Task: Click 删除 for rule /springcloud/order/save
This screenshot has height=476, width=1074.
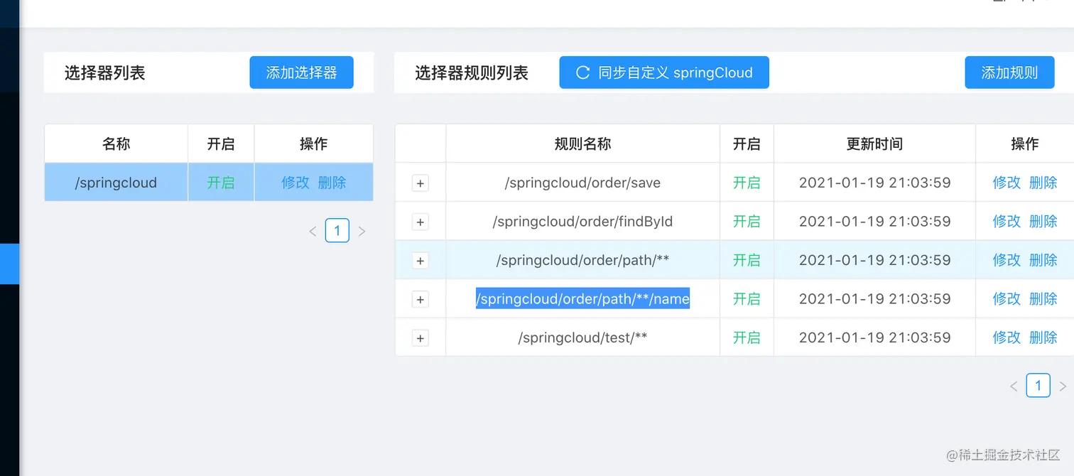Action: tap(1043, 183)
